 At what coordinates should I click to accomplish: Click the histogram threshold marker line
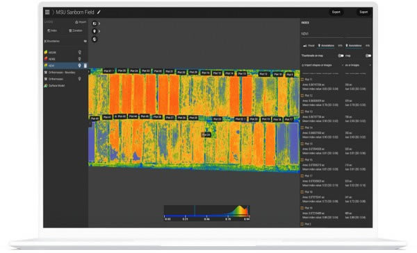coord(195,210)
